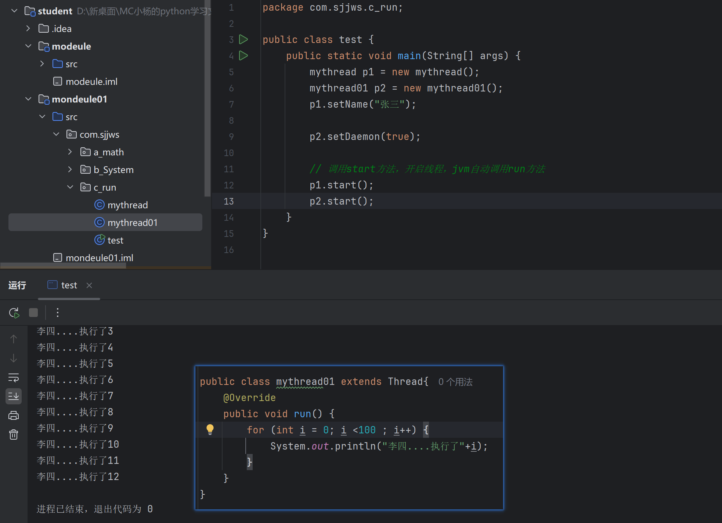The width and height of the screenshot is (722, 523).
Task: Click the print console output icon
Action: [14, 415]
